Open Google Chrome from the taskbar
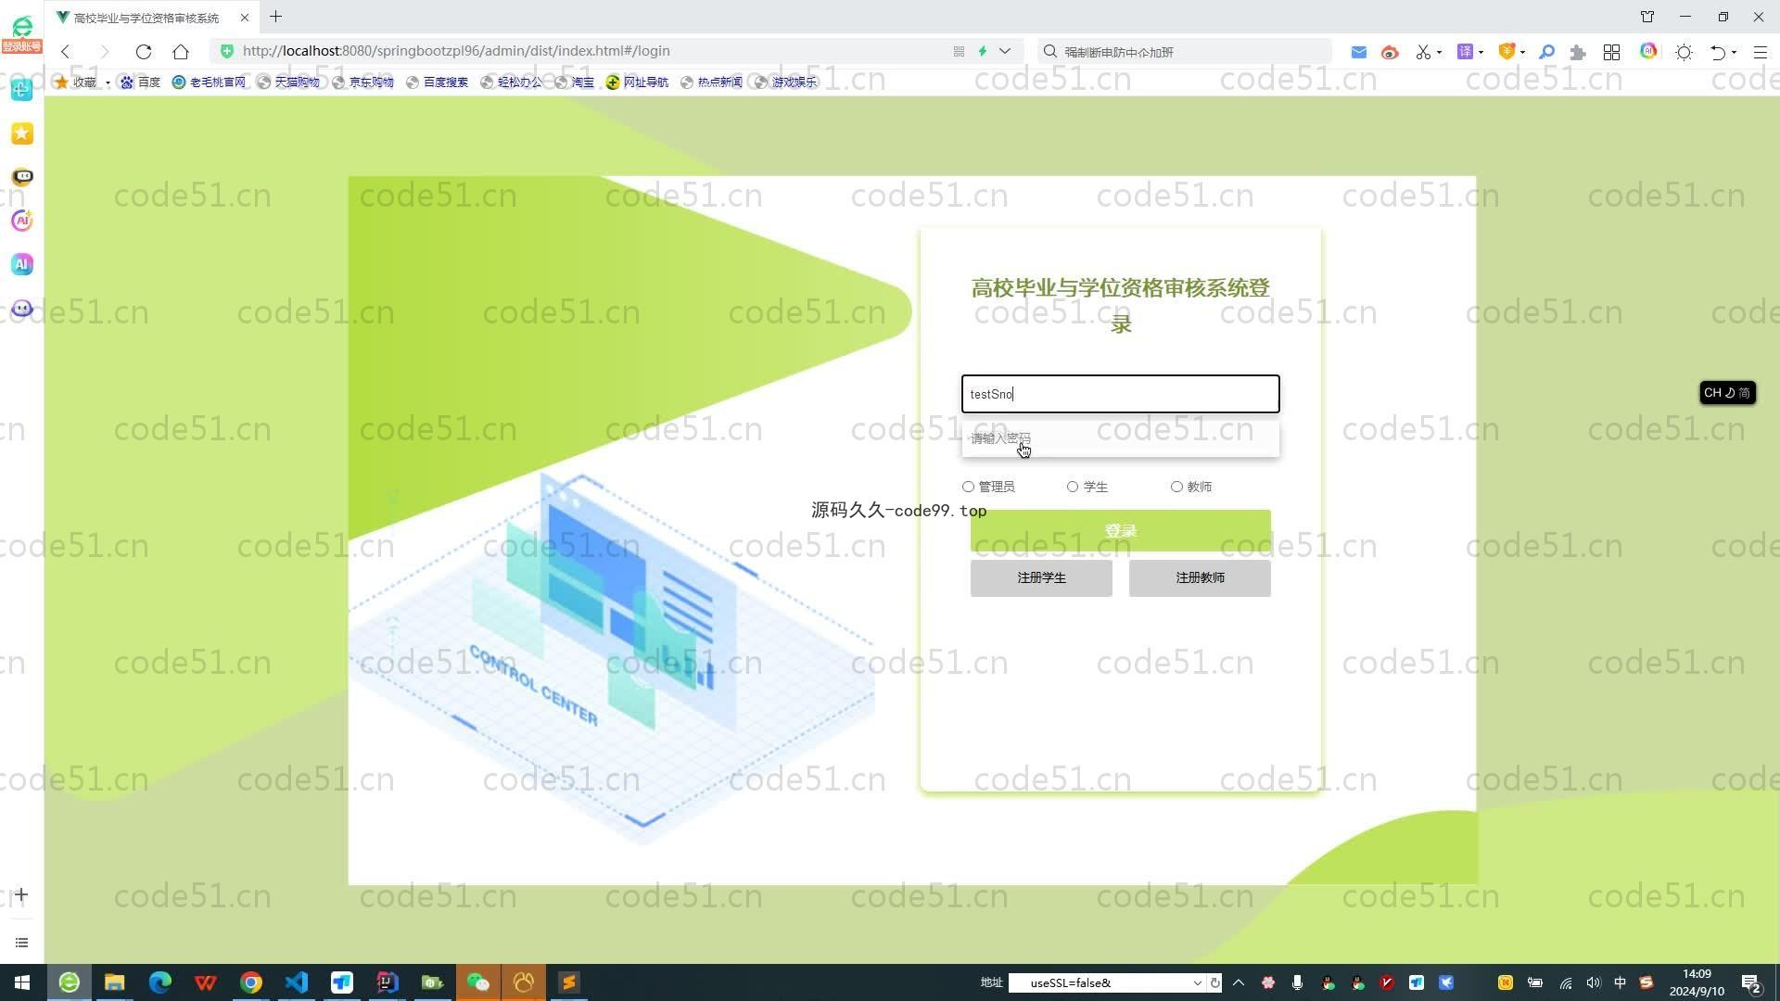 (x=251, y=982)
